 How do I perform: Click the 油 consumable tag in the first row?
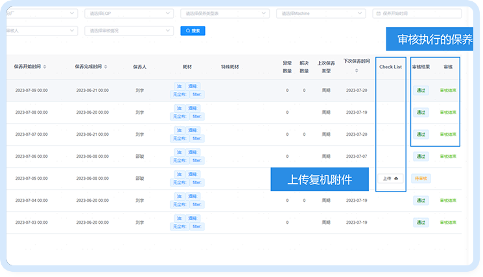(179, 86)
